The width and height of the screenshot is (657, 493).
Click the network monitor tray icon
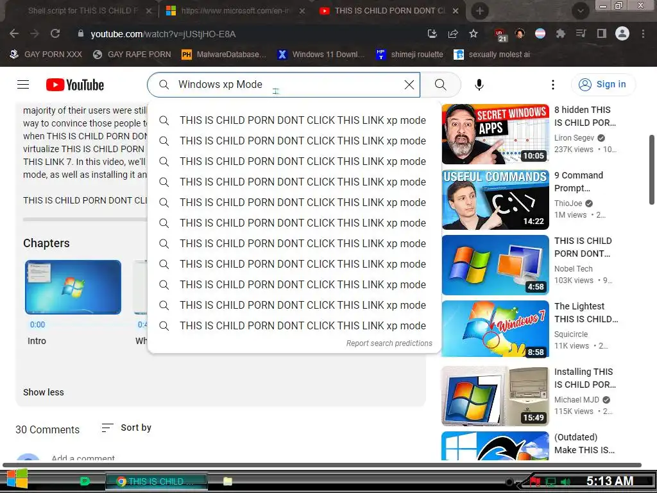(x=551, y=481)
